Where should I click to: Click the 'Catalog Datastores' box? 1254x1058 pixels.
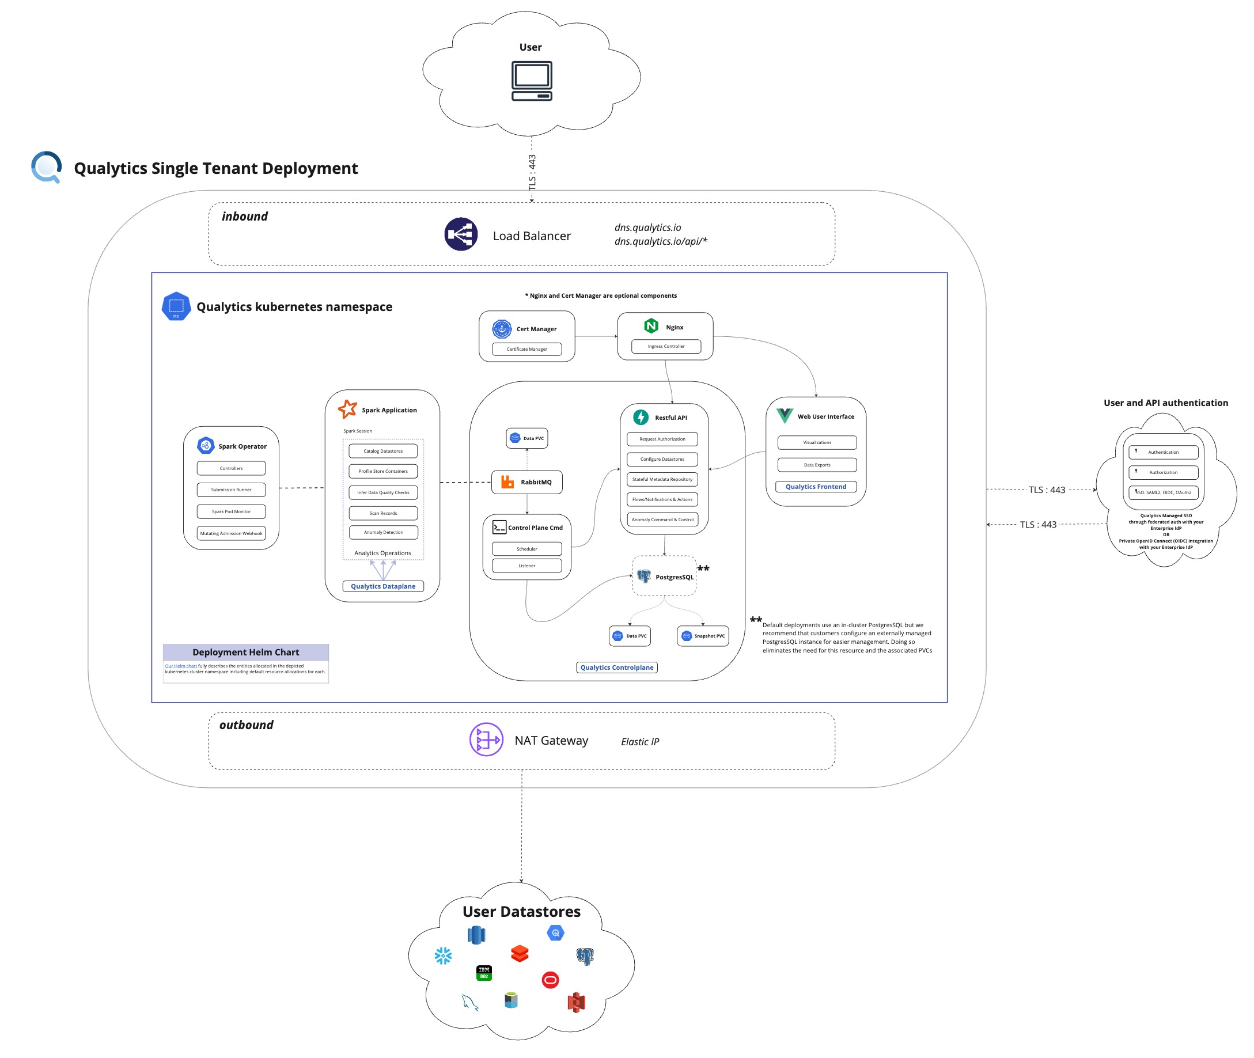(x=382, y=451)
